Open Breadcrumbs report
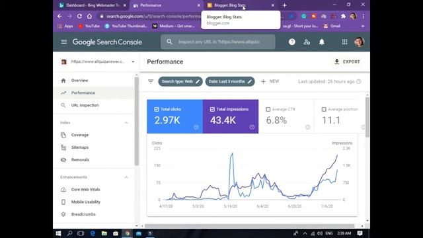The image size is (423, 238). click(93, 214)
